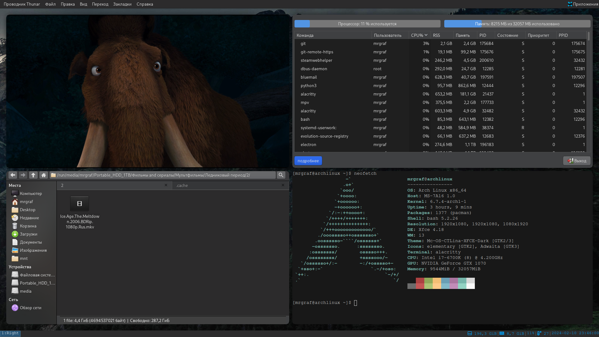Sort processes by PID column header
The height and width of the screenshot is (337, 599).
[x=486, y=35]
